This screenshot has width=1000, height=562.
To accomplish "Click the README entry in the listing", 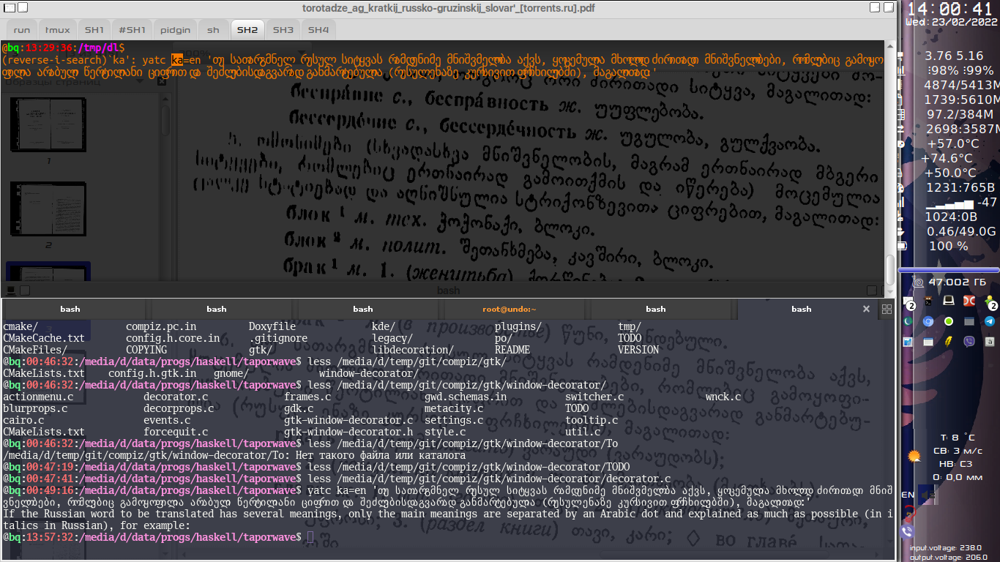I will [512, 350].
